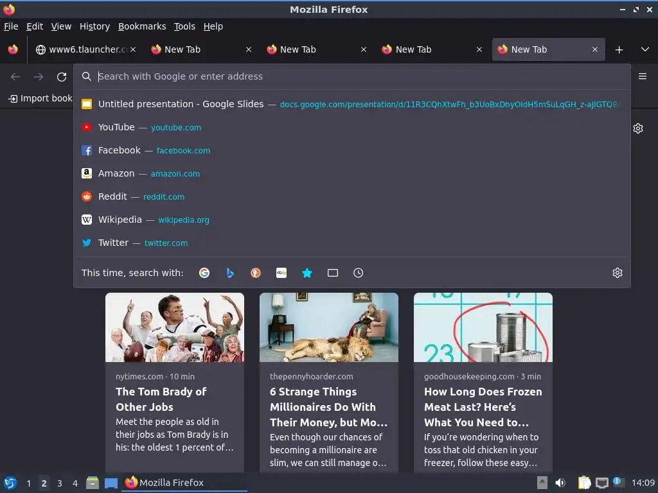Search with Google engine icon this time

click(204, 273)
